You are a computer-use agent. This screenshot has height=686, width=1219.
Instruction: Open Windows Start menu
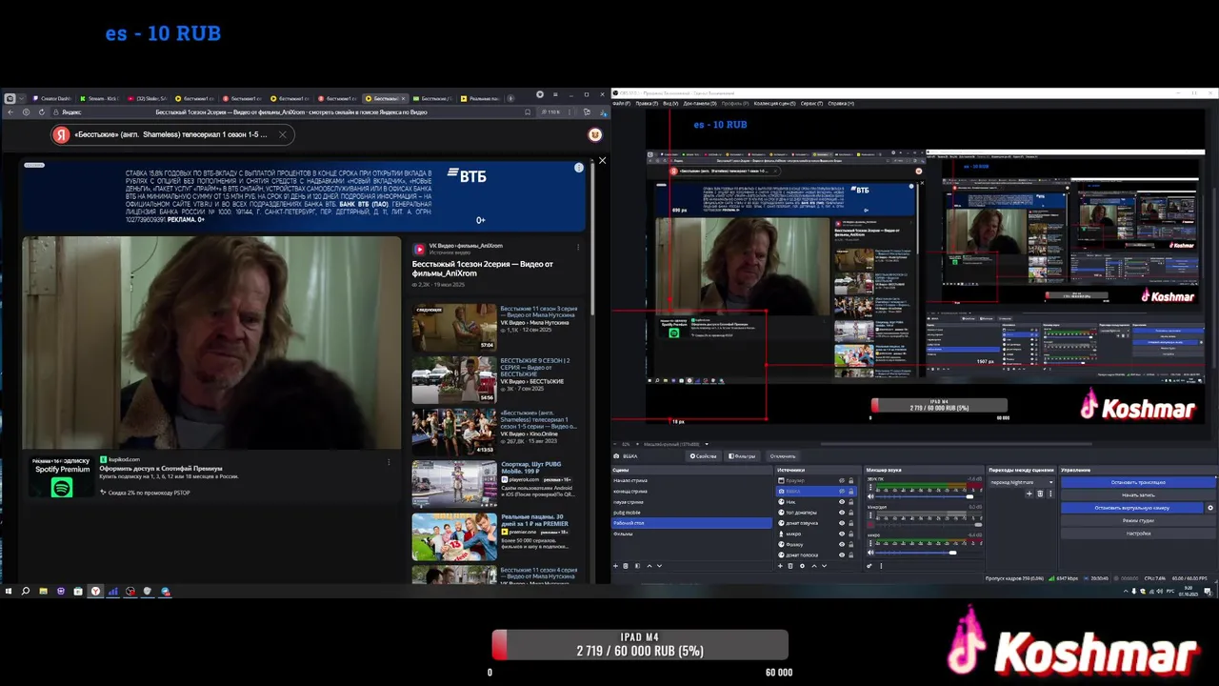tap(9, 591)
